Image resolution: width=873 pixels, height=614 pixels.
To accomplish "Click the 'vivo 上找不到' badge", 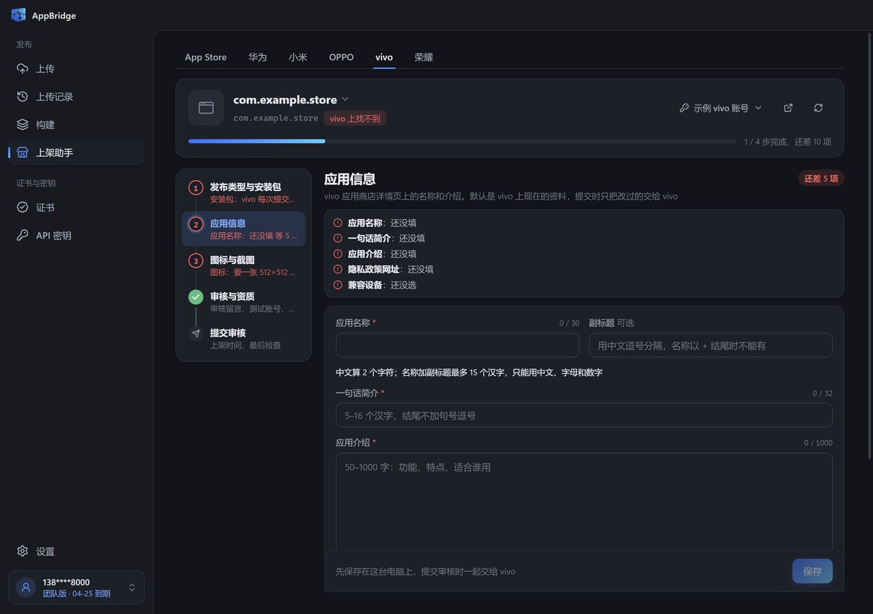I will click(356, 118).
